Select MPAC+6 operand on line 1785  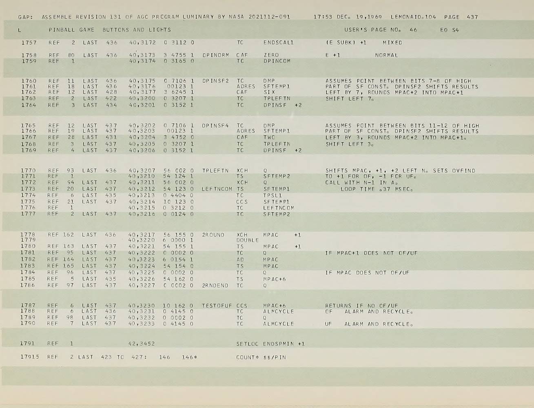pyautogui.click(x=275, y=279)
